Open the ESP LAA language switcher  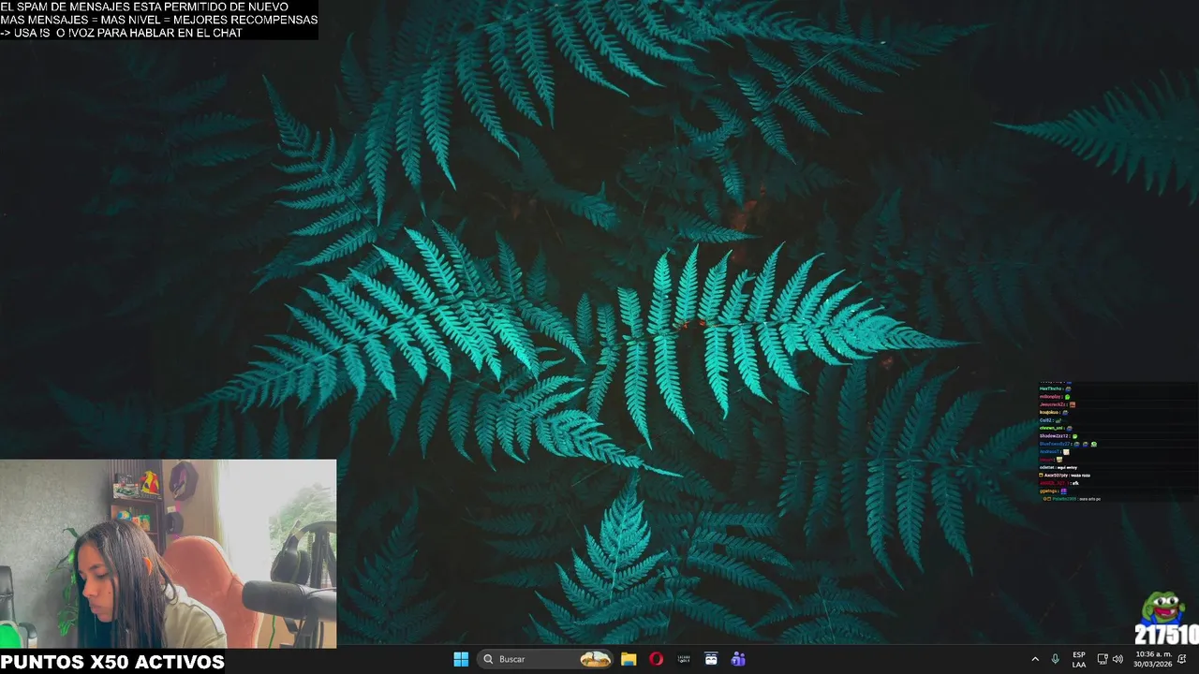pyautogui.click(x=1079, y=659)
